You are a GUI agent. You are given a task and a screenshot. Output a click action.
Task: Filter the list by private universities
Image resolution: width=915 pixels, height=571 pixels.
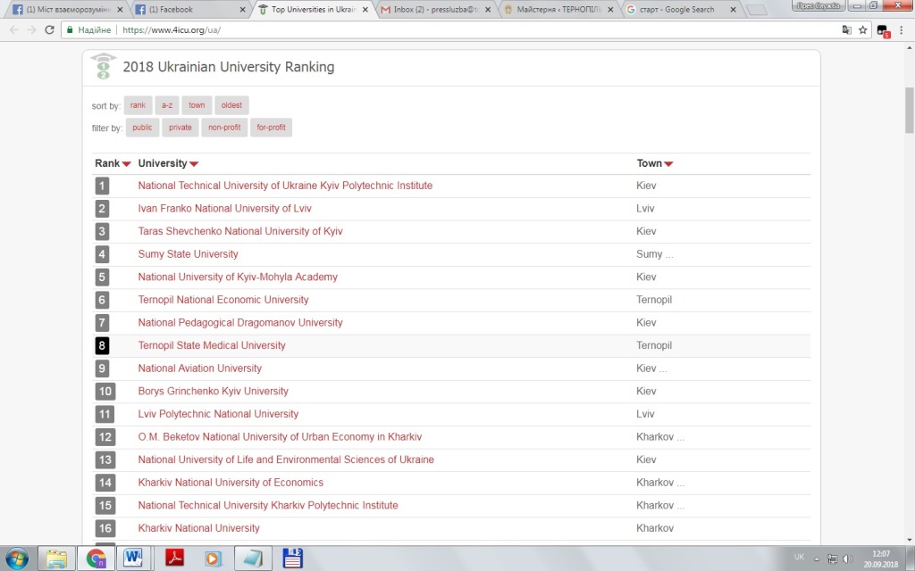pos(180,128)
